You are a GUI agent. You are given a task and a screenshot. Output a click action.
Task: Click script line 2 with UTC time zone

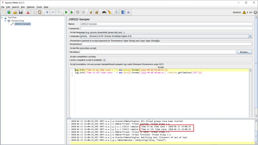tap(138, 73)
